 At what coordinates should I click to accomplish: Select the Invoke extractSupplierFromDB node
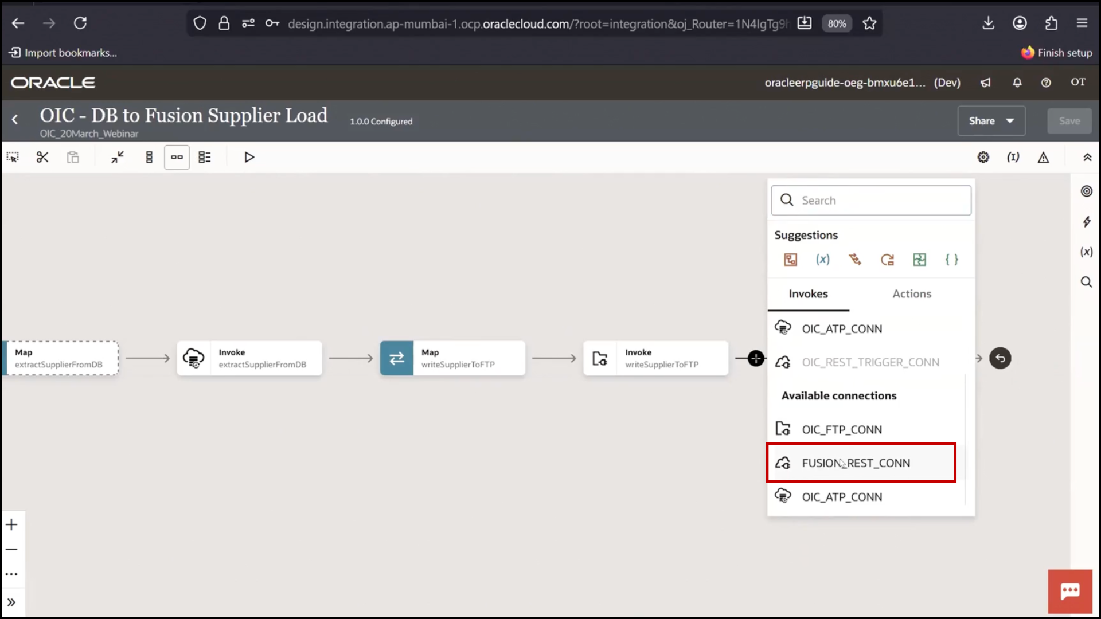[249, 358]
